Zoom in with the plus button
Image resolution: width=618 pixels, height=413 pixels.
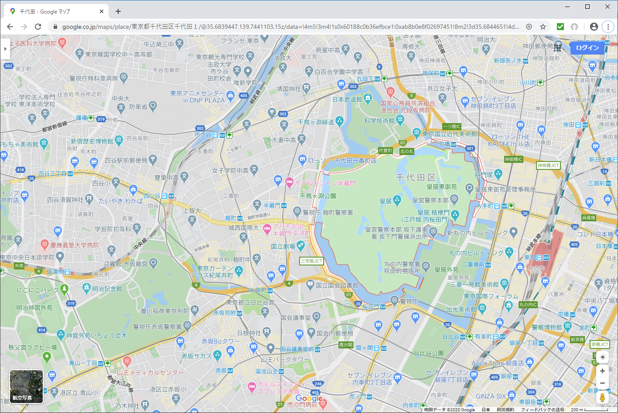[602, 371]
